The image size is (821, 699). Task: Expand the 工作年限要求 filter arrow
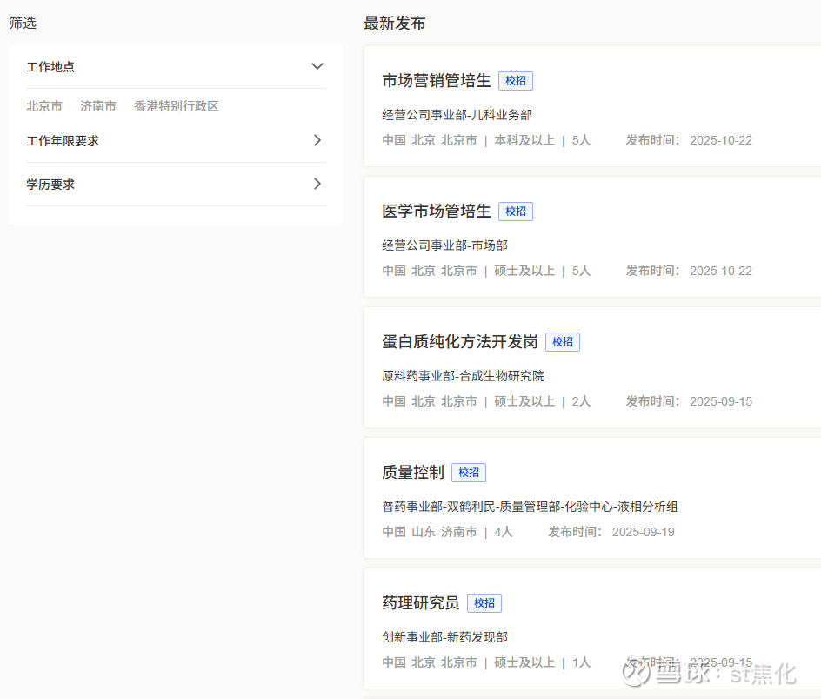click(x=317, y=140)
